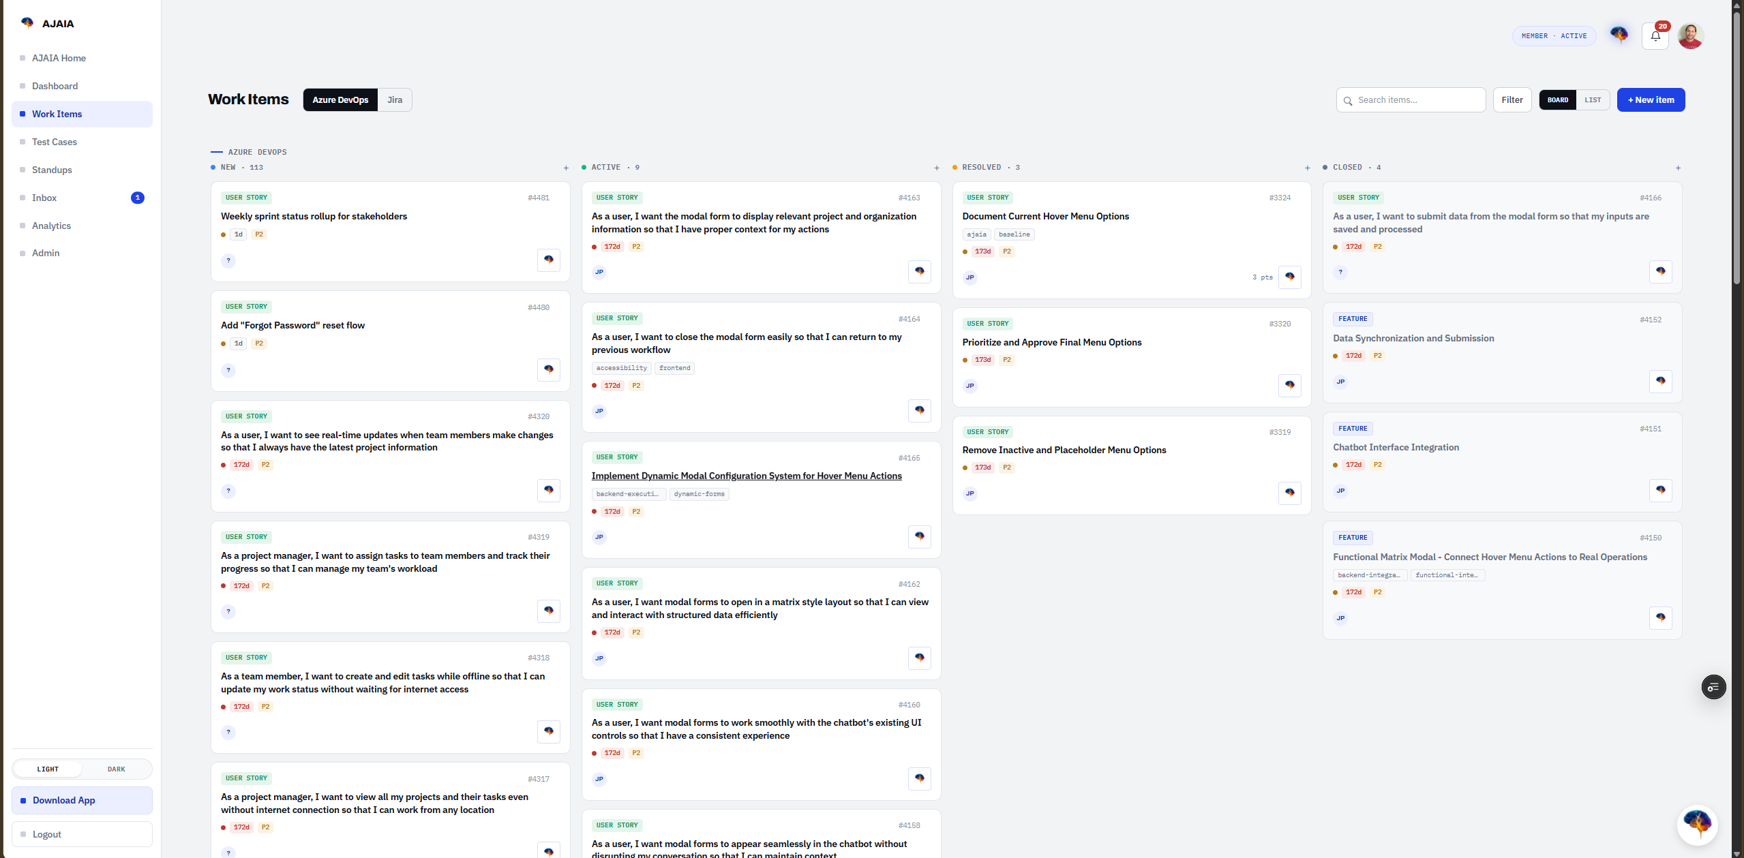The height and width of the screenshot is (858, 1744).
Task: Open the notifications bell icon
Action: pyautogui.click(x=1655, y=36)
